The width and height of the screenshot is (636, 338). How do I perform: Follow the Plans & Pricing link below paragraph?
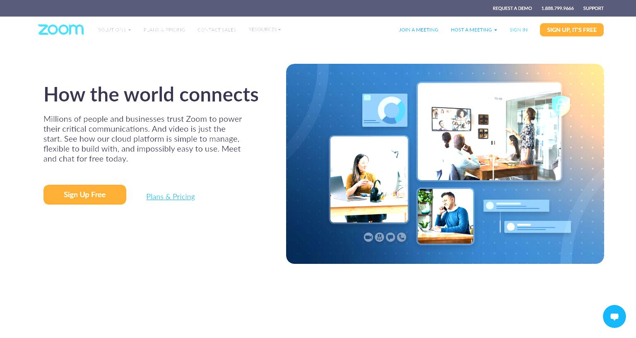point(171,197)
